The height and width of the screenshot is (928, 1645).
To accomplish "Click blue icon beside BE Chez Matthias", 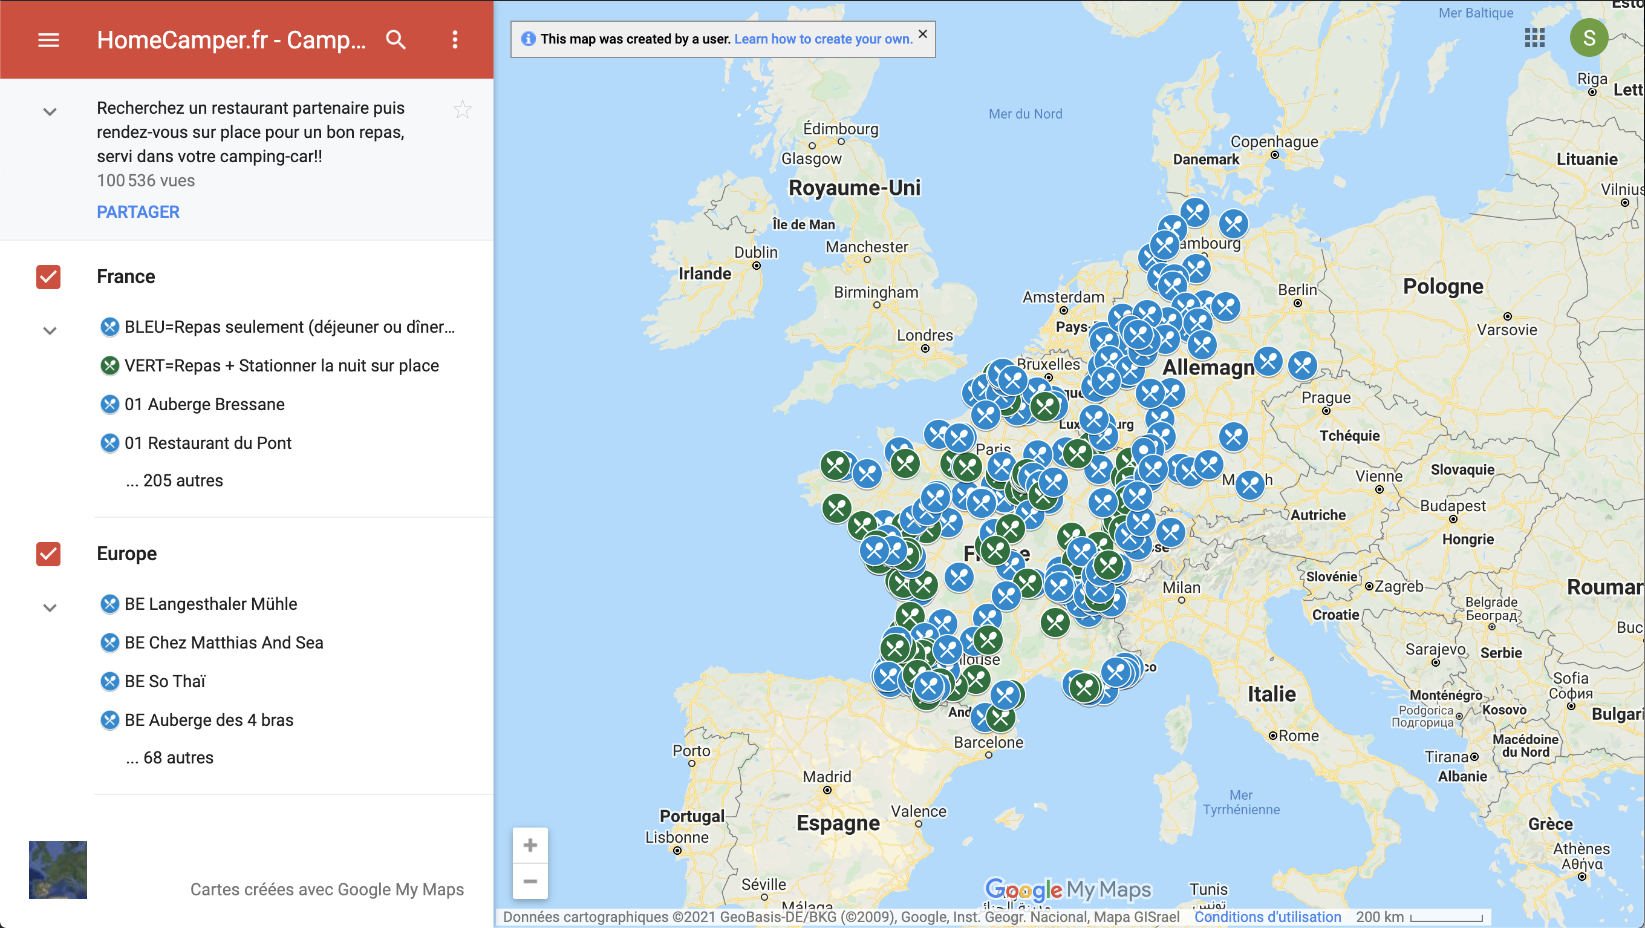I will click(x=110, y=642).
